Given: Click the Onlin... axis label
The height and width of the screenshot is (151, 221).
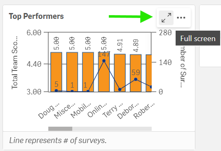Looking at the screenshot, I should [97, 110].
